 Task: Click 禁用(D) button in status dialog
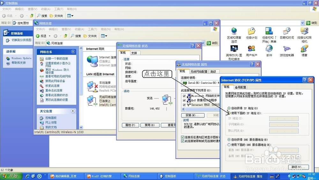click(150, 125)
